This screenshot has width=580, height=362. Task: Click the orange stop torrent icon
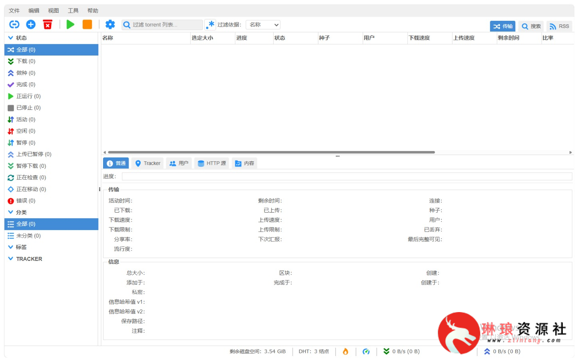pos(87,25)
